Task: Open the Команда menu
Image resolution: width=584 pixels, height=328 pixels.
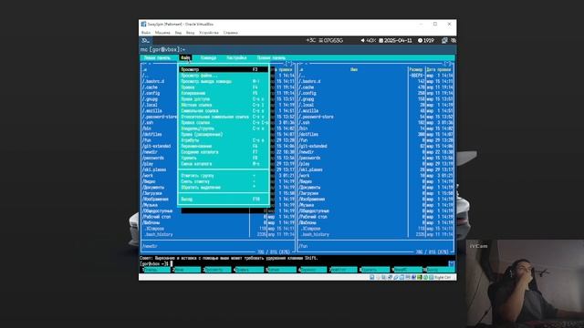Action: [x=208, y=58]
